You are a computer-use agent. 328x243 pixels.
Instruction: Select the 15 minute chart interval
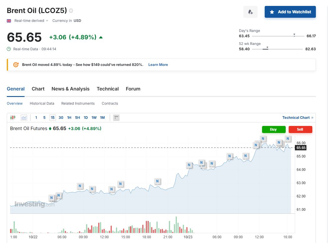53,118
